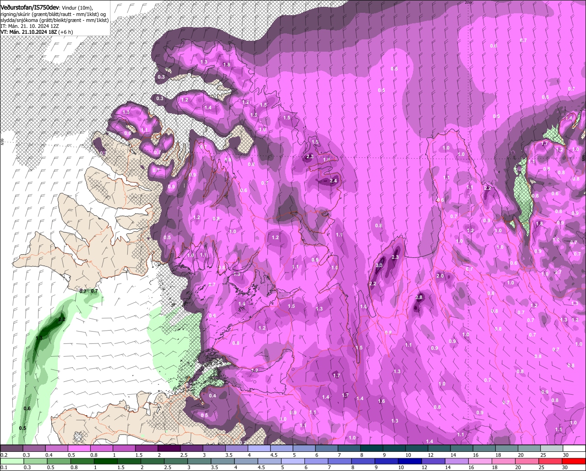Click the top-row legend swatch labeled 0.2

click(x=11, y=449)
